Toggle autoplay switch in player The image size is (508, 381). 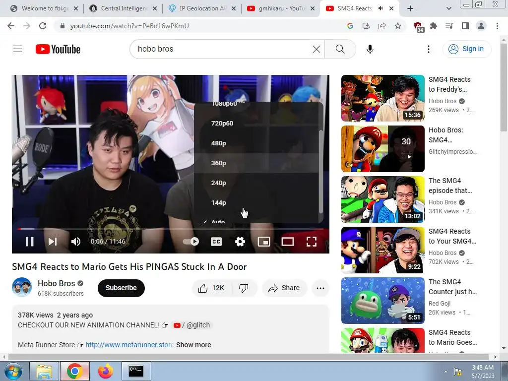coord(191,242)
